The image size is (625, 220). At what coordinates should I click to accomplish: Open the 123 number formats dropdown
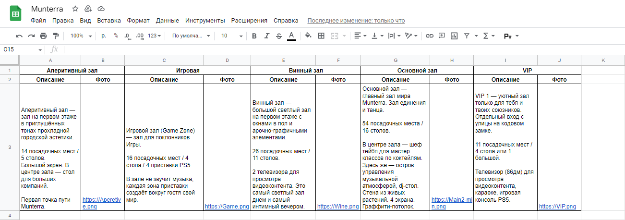pyautogui.click(x=154, y=36)
